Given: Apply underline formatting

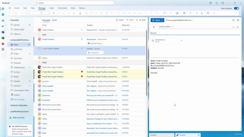Looking at the screenshot, I should 64,13.
